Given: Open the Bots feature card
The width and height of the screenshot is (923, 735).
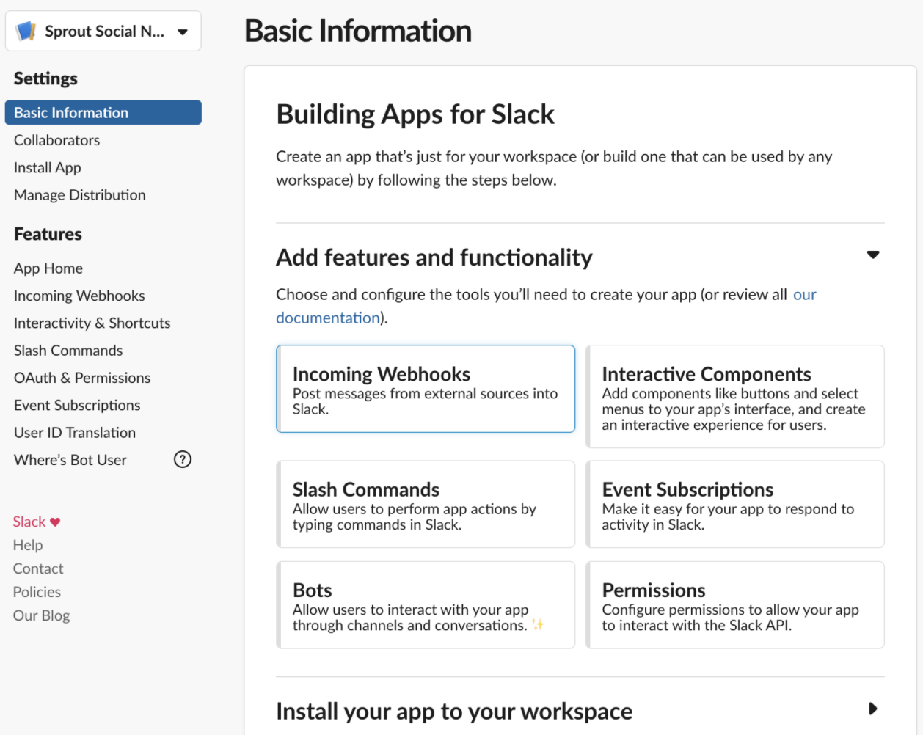Looking at the screenshot, I should [426, 605].
